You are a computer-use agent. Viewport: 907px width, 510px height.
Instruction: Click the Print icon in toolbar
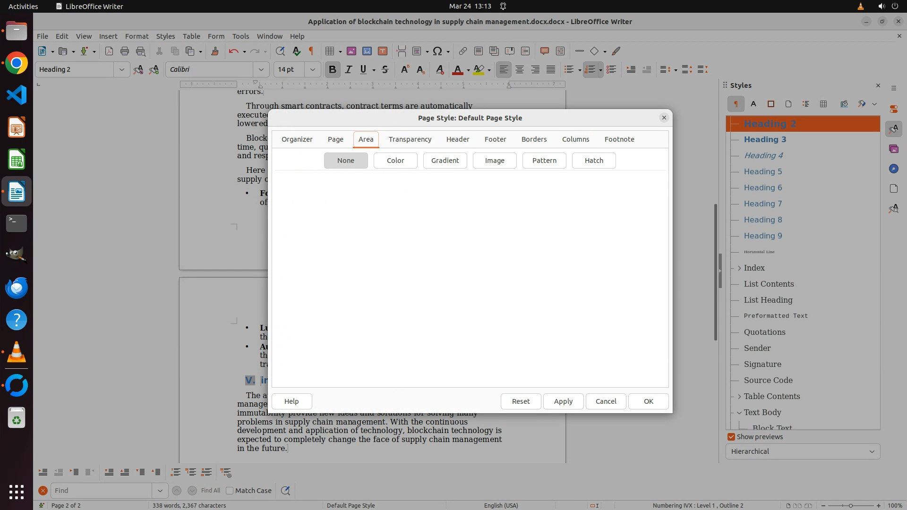coord(125,51)
